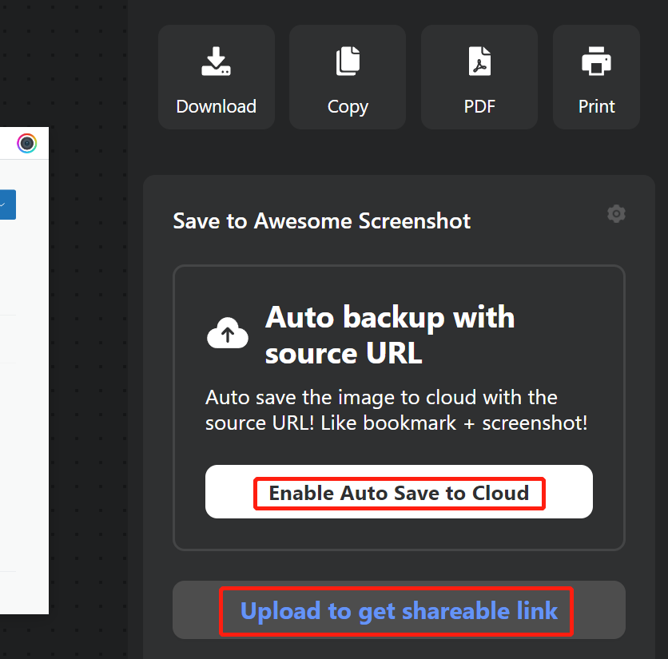Click the blue checkmark button in preview
The width and height of the screenshot is (668, 659).
[x=8, y=204]
